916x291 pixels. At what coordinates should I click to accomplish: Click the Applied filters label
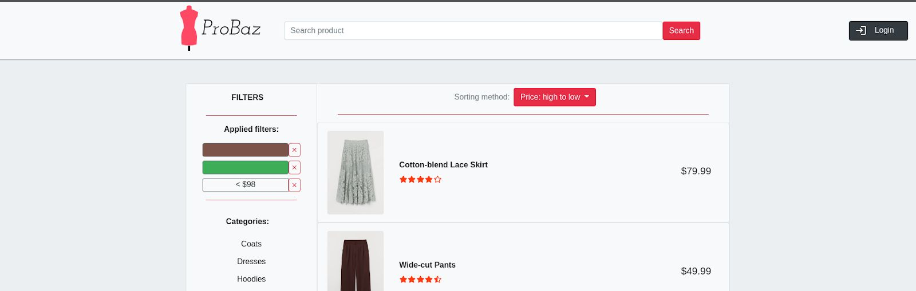coord(251,130)
